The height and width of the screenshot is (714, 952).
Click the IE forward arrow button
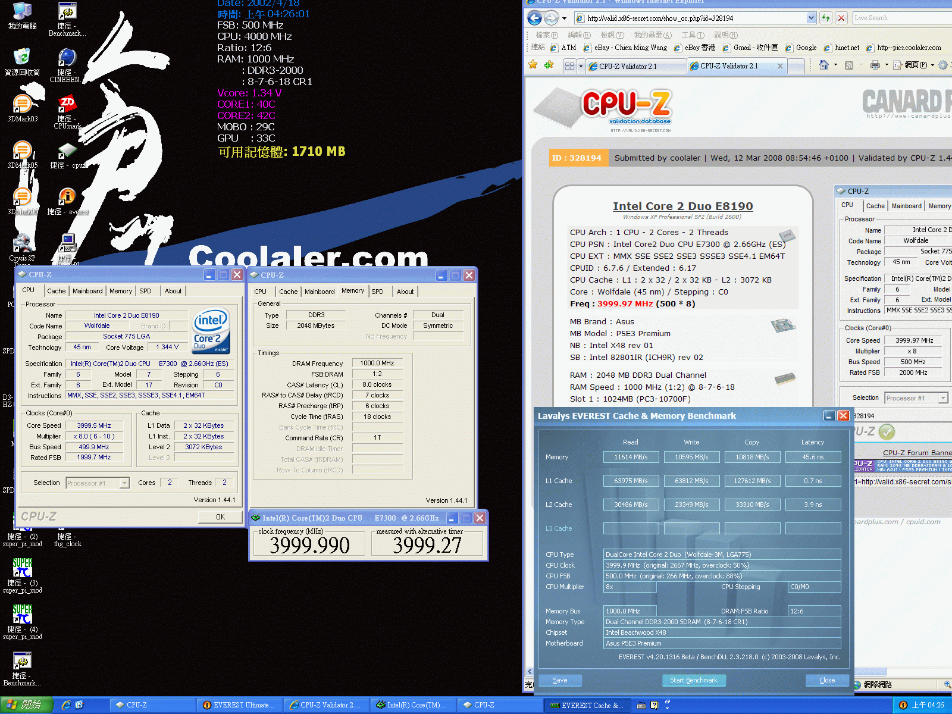pos(552,18)
